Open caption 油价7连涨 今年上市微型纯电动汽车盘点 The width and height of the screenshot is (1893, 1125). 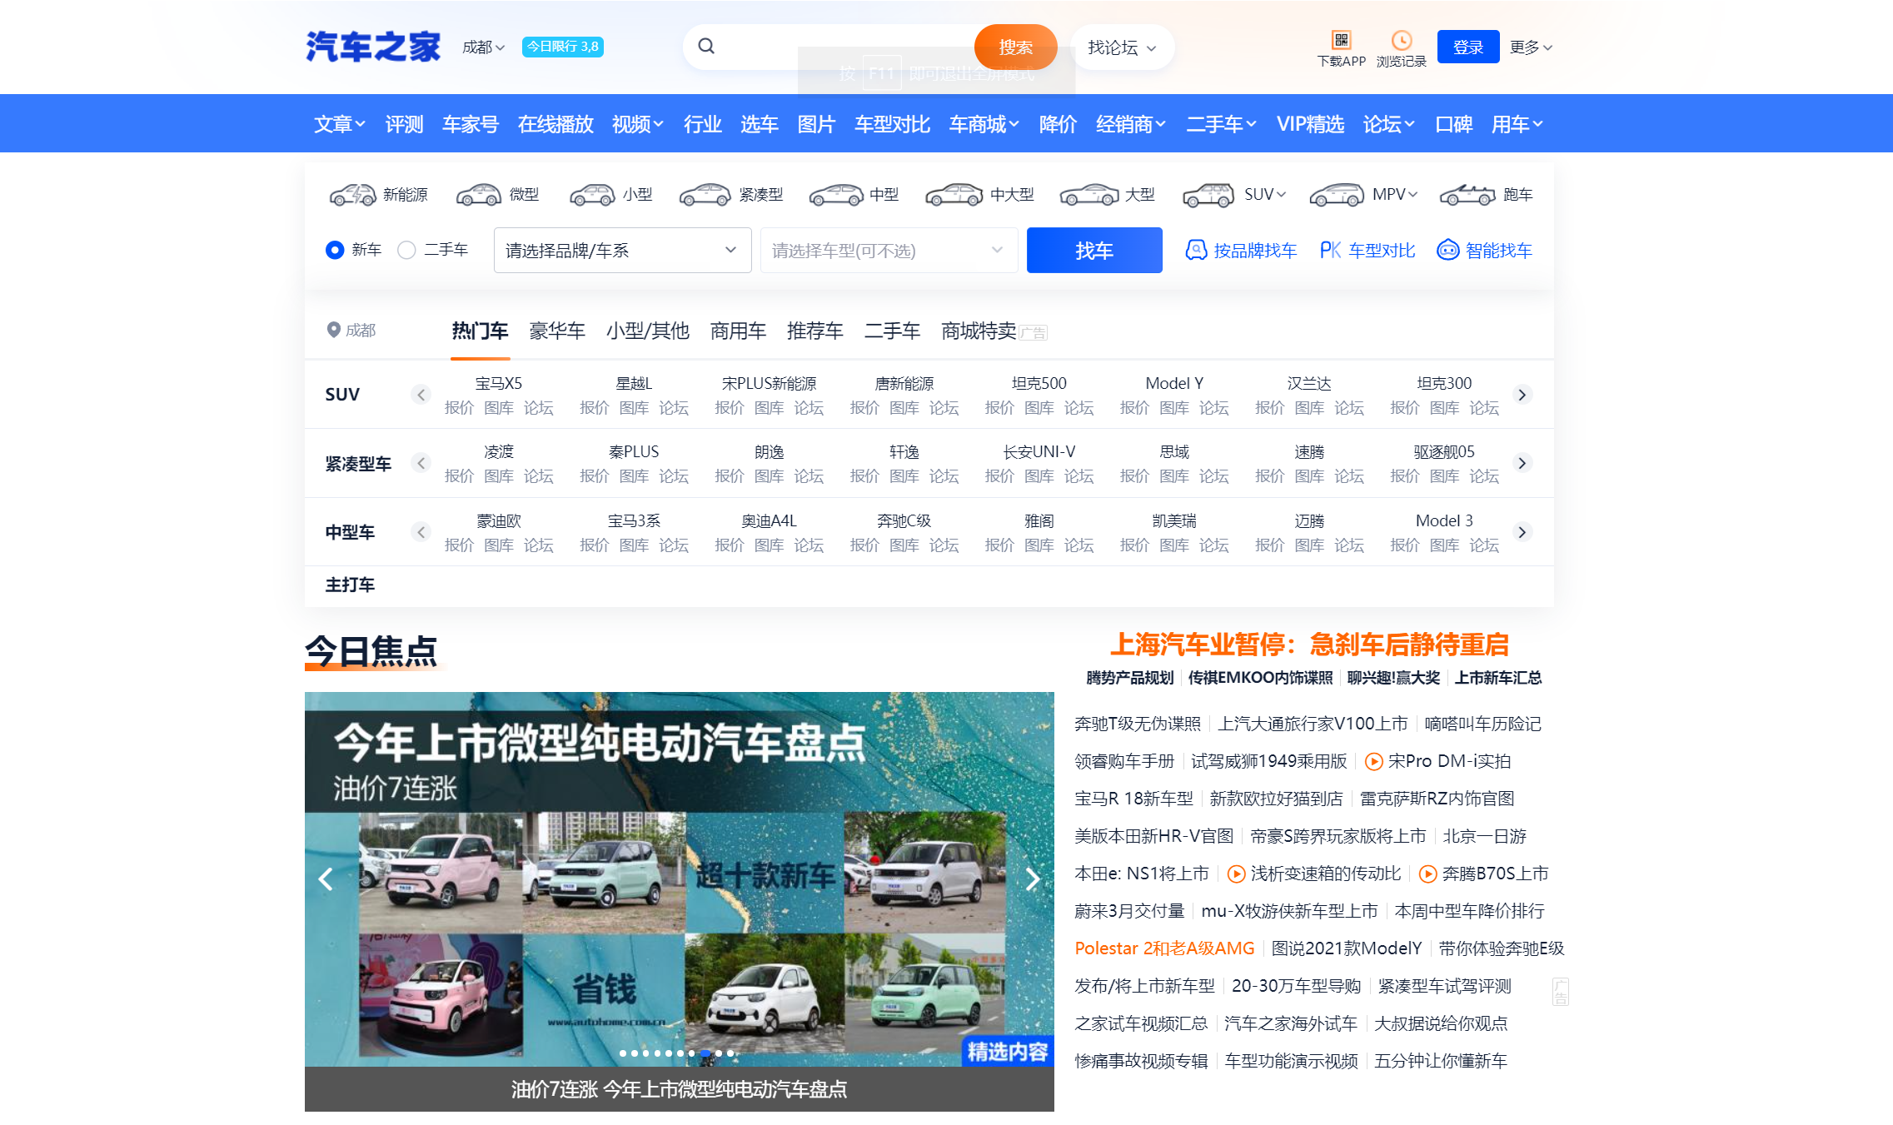click(679, 1089)
